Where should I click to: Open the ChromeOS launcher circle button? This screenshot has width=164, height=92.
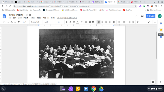3,89
